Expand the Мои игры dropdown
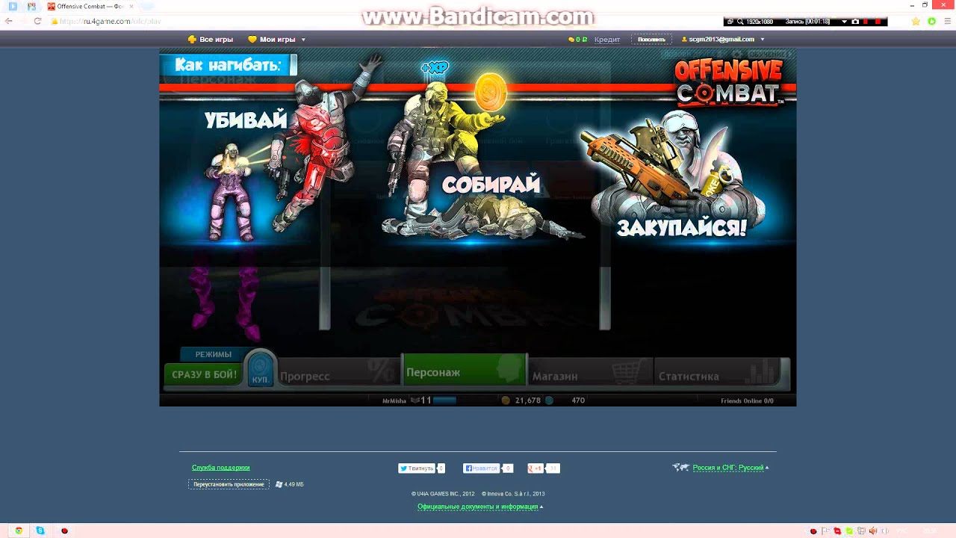Viewport: 956px width, 538px height. tap(276, 39)
